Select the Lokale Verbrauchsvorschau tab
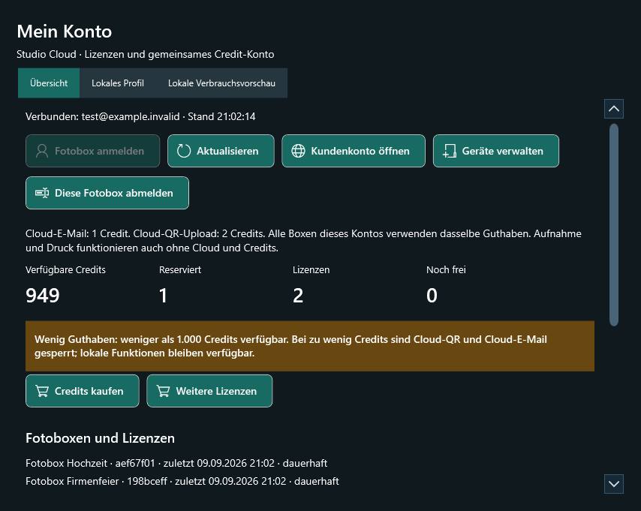Viewport: 641px width, 511px height. 221,83
